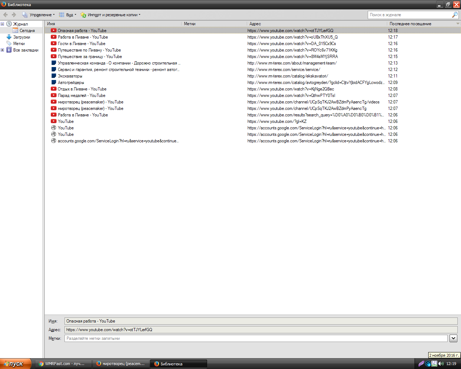
Task: Switch to миротворец (peacem... taskbar window
Action: pos(121,364)
